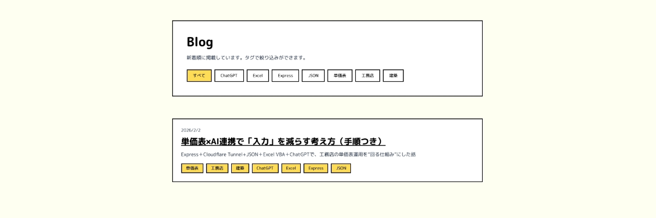The width and height of the screenshot is (656, 218).
Task: Apply the 建築 filter in header
Action: (393, 76)
